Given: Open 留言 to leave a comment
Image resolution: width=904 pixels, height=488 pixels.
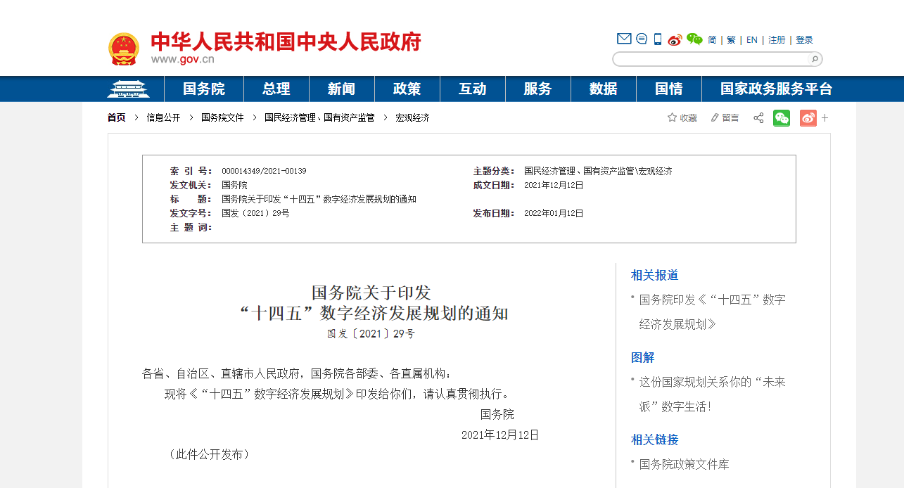Looking at the screenshot, I should pos(725,118).
